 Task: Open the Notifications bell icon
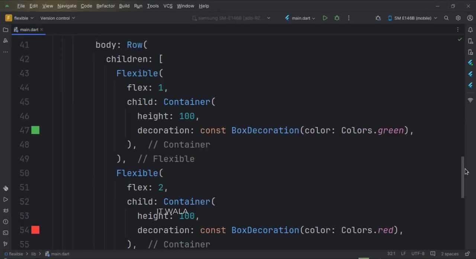click(x=470, y=30)
